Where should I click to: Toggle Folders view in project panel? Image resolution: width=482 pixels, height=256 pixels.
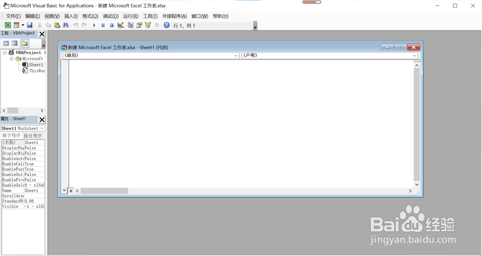[25, 43]
